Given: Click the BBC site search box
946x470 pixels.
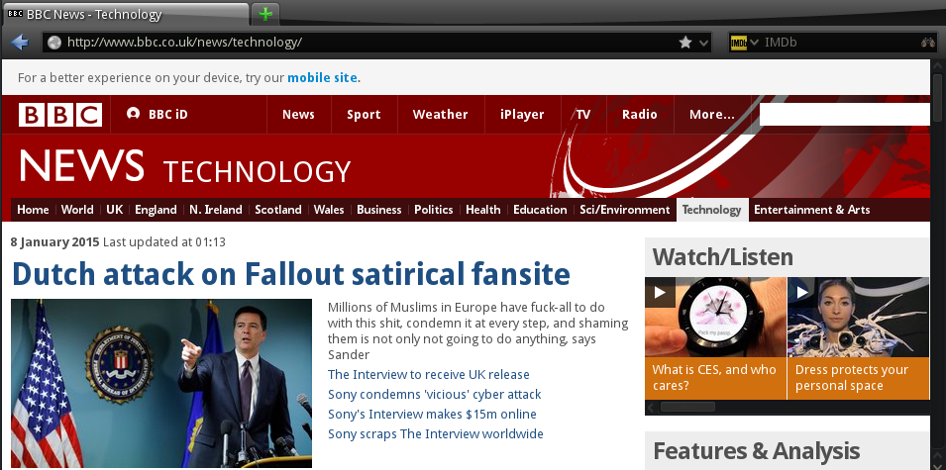Looking at the screenshot, I should [x=844, y=115].
